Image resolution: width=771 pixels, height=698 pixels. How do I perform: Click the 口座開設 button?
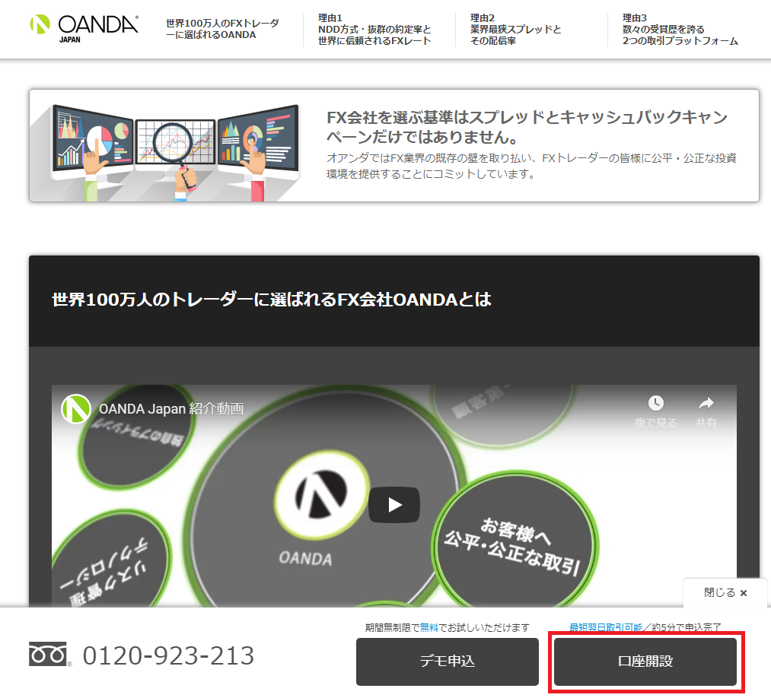pos(645,662)
